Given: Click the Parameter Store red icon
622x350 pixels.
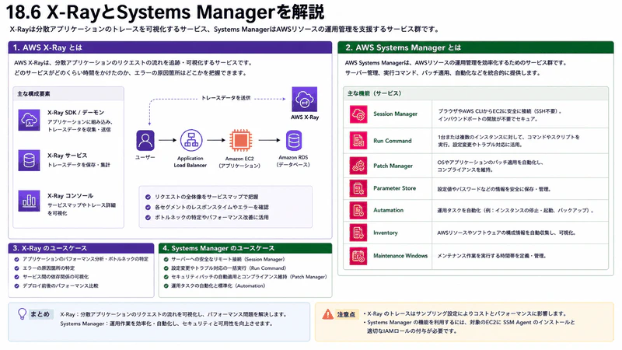Looking at the screenshot, I should tap(358, 188).
